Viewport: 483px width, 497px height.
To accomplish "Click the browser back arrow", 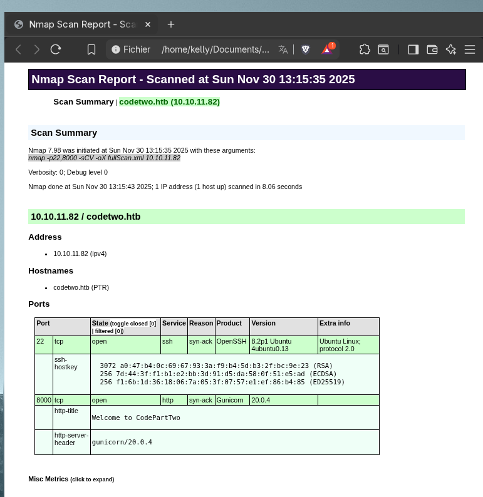I will [18, 49].
